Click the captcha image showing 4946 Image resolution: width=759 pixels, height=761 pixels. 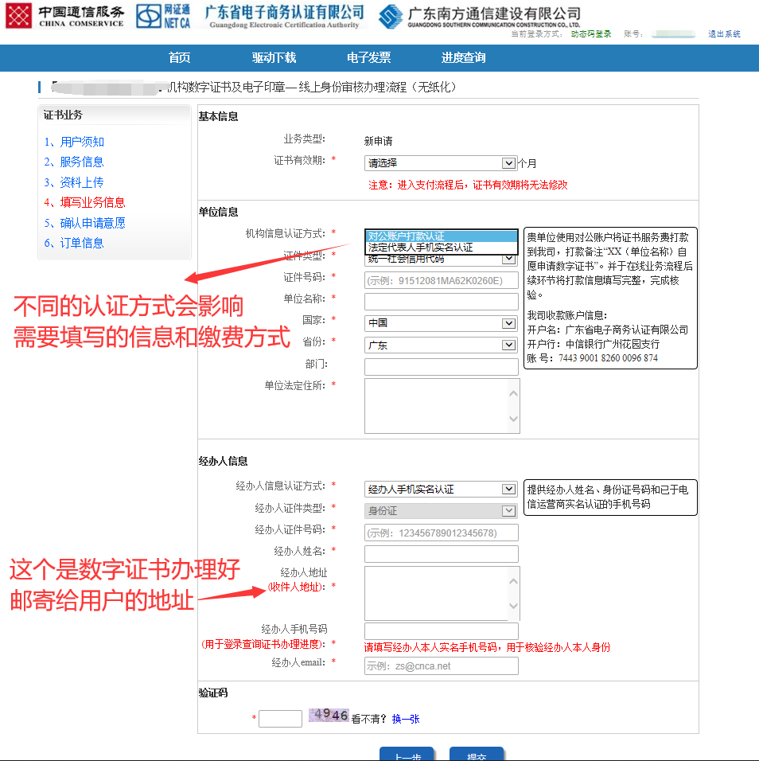pos(329,716)
